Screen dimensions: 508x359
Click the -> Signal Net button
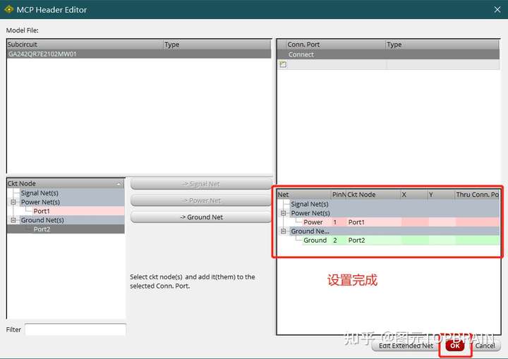(x=201, y=183)
